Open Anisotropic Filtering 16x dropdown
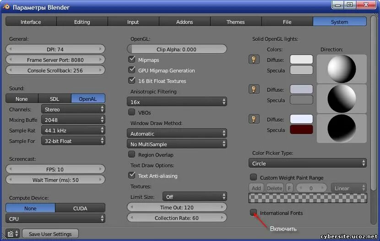Image resolution: width=380 pixels, height=241 pixels. tap(177, 102)
